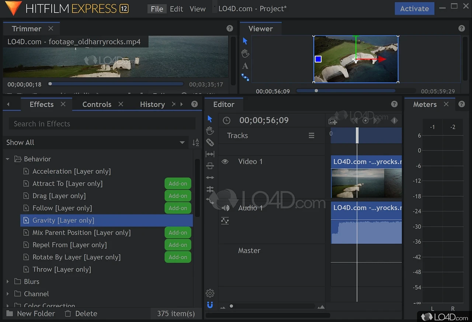Select the Rate Stretch tool in the Editor

tap(210, 201)
